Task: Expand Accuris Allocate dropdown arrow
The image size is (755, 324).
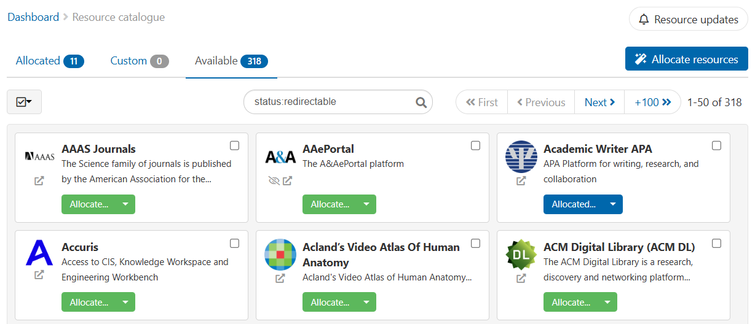Action: [125, 302]
